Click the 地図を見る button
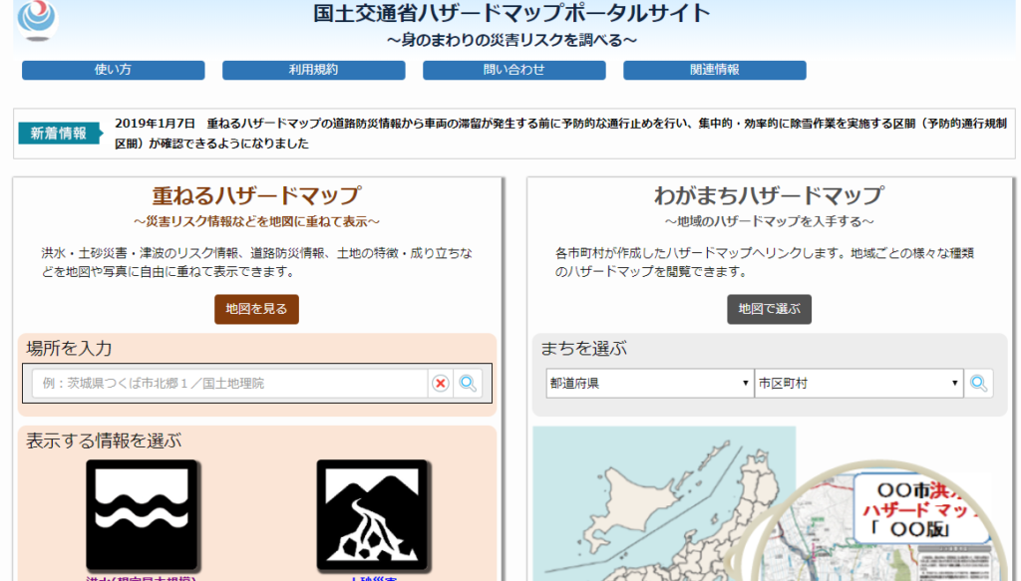 pyautogui.click(x=256, y=309)
